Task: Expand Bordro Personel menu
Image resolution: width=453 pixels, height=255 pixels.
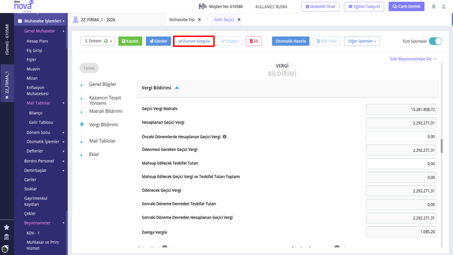Action: click(63, 161)
